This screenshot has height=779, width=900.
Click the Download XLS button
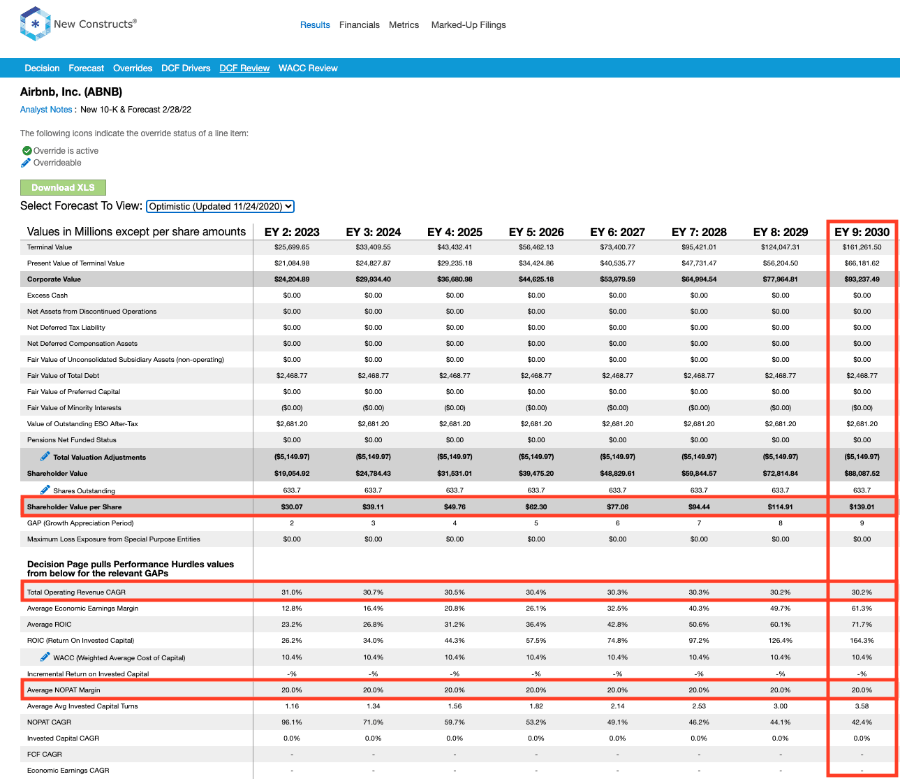pyautogui.click(x=63, y=187)
